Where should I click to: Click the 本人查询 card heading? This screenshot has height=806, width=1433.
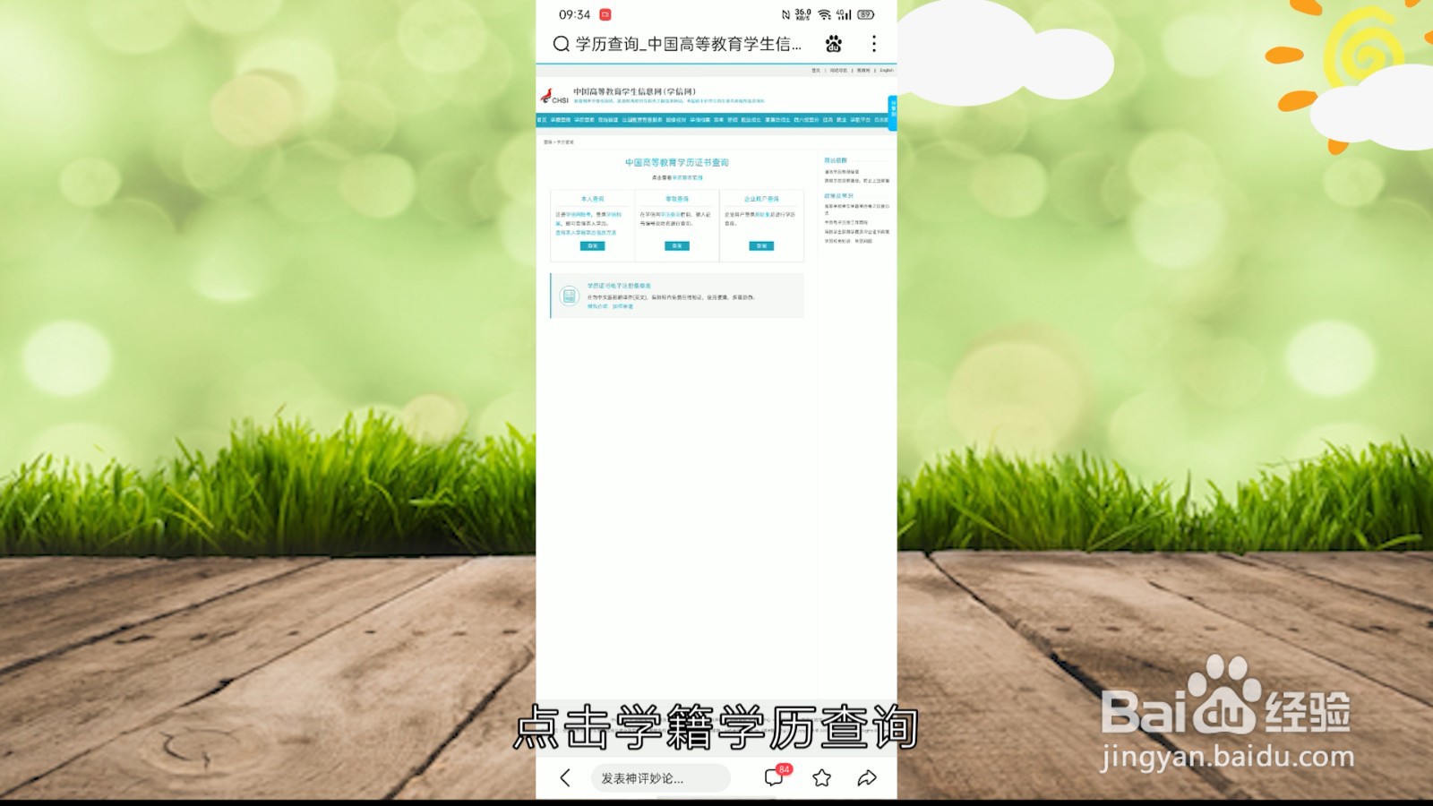tap(592, 199)
